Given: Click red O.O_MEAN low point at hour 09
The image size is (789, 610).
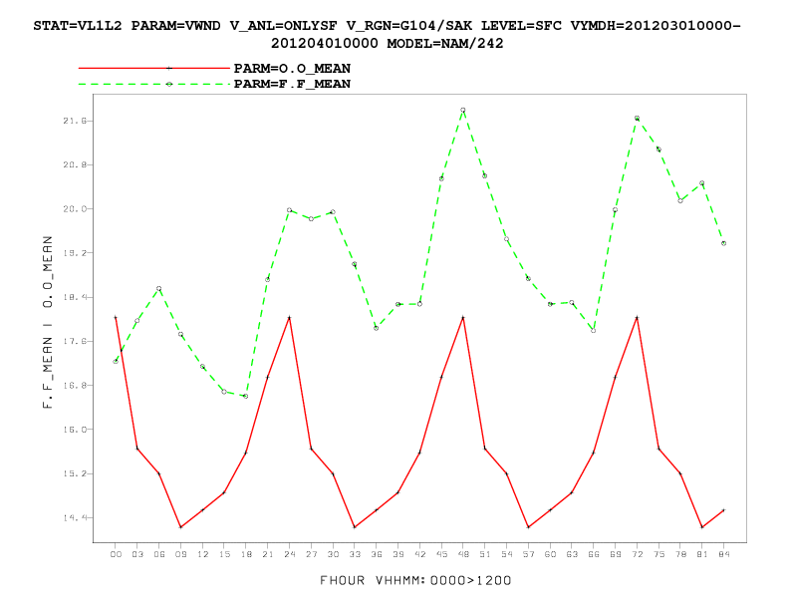Looking at the screenshot, I should pyautogui.click(x=180, y=527).
